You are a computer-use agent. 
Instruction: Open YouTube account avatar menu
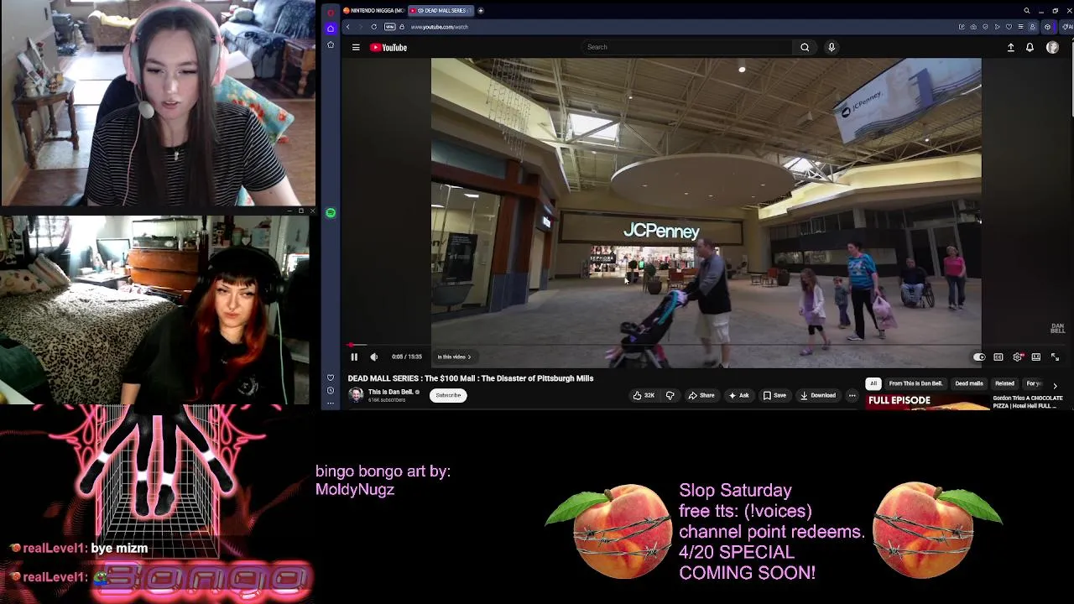click(1052, 48)
